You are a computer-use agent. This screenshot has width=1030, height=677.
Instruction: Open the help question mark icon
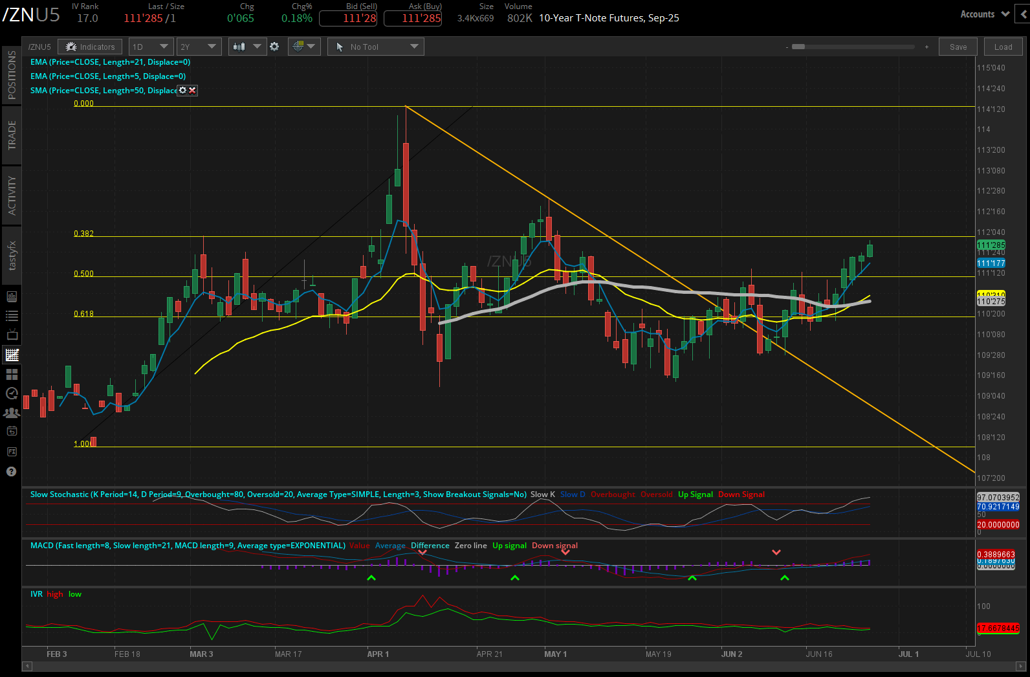point(11,471)
